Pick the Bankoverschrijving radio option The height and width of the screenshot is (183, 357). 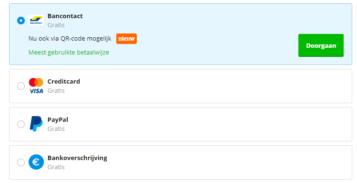point(21,162)
